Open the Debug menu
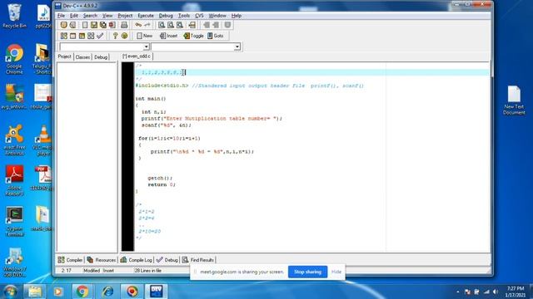The image size is (533, 299). pyautogui.click(x=166, y=16)
